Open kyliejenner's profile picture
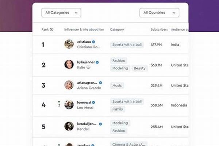Image resolution: width=219 pixels, height=146 pixels. 69,65
